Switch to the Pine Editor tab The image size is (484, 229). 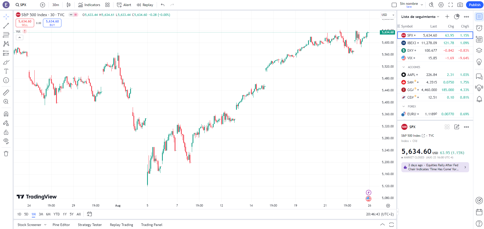point(61,225)
